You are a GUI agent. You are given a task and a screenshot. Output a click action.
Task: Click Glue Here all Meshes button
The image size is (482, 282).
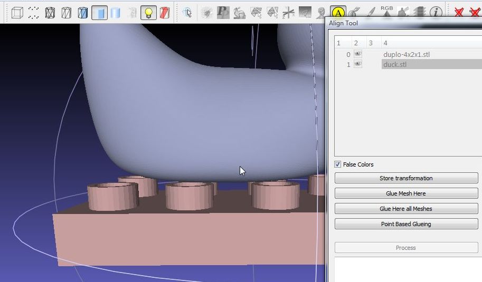click(x=406, y=209)
